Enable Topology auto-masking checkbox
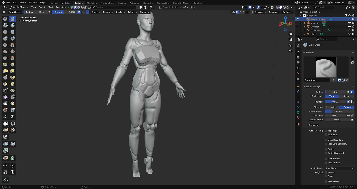The image size is (357, 189). [x=326, y=131]
